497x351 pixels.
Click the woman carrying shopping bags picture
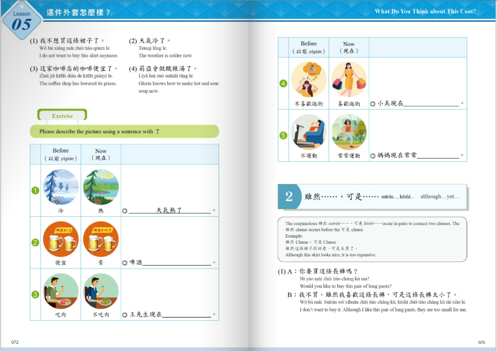coord(349,79)
